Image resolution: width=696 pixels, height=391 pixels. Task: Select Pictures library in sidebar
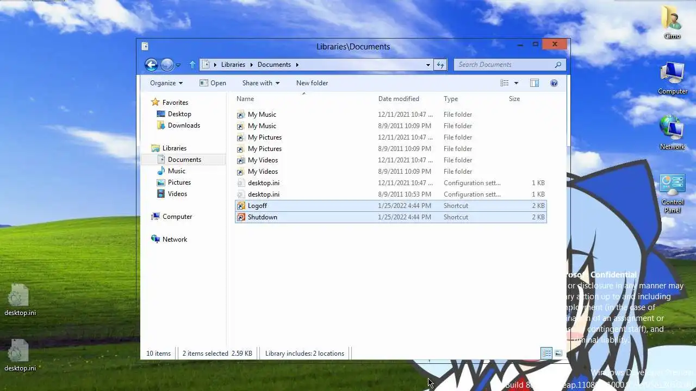click(x=174, y=182)
